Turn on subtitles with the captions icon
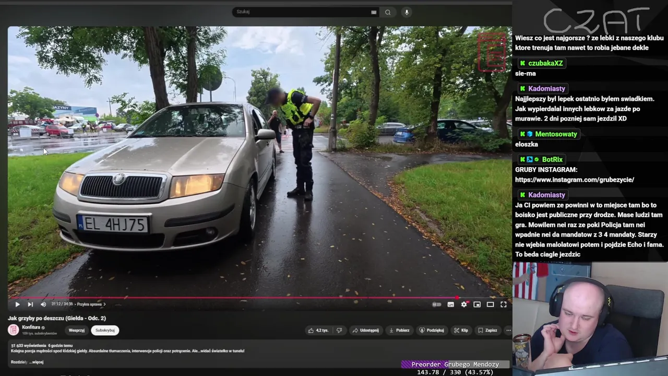Viewport: 668px width, 376px height. 451,304
